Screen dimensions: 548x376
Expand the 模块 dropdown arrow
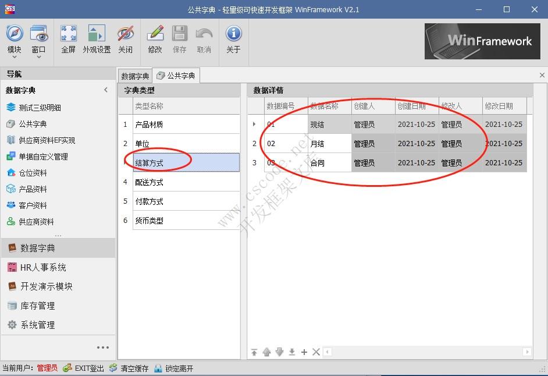(x=14, y=56)
